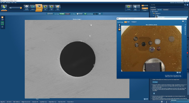Click the side-by-side icon after Second Image
Screen dimensions: 189x103
pyautogui.click(x=100, y=14)
